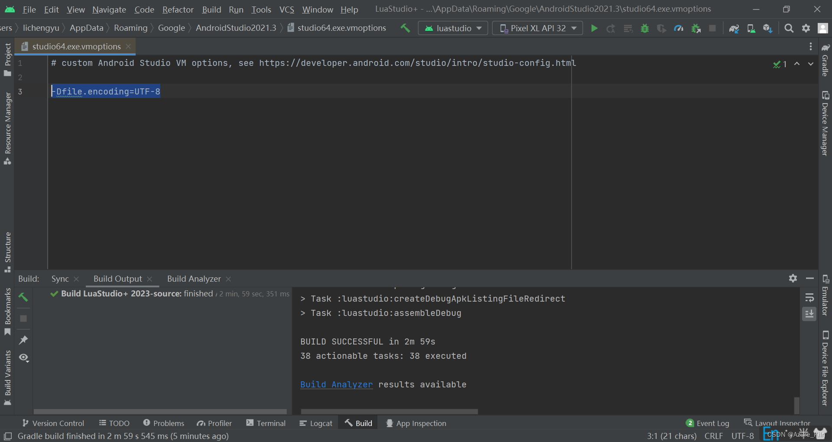Toggle scroll to end in Build Output
The image size is (832, 442).
(x=809, y=314)
